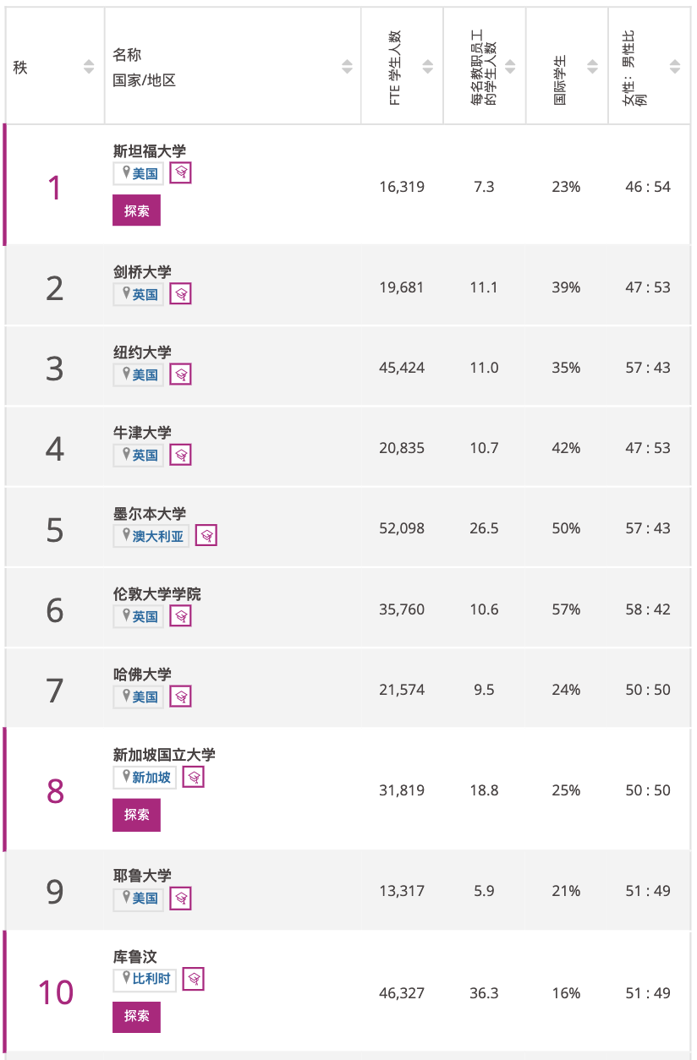Click graduation cap icon for 纽约大学
Viewport: 697px width, 1060px height.
point(181,374)
